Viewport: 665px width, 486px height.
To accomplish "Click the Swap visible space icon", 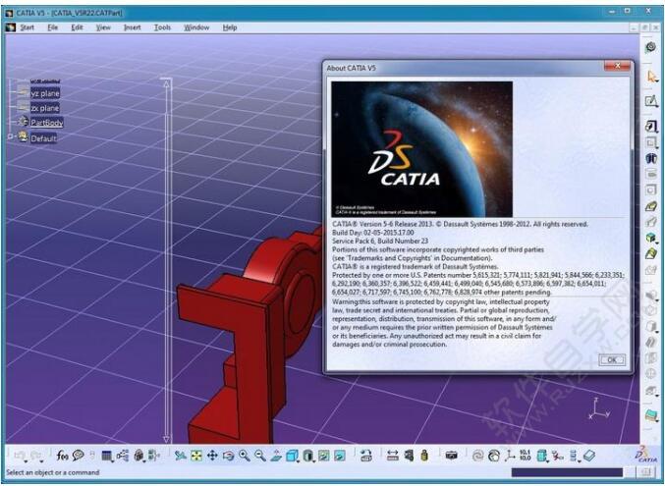I will tap(340, 456).
